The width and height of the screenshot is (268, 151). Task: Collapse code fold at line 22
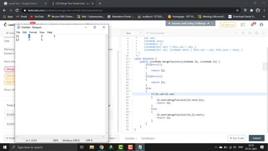click(130, 91)
